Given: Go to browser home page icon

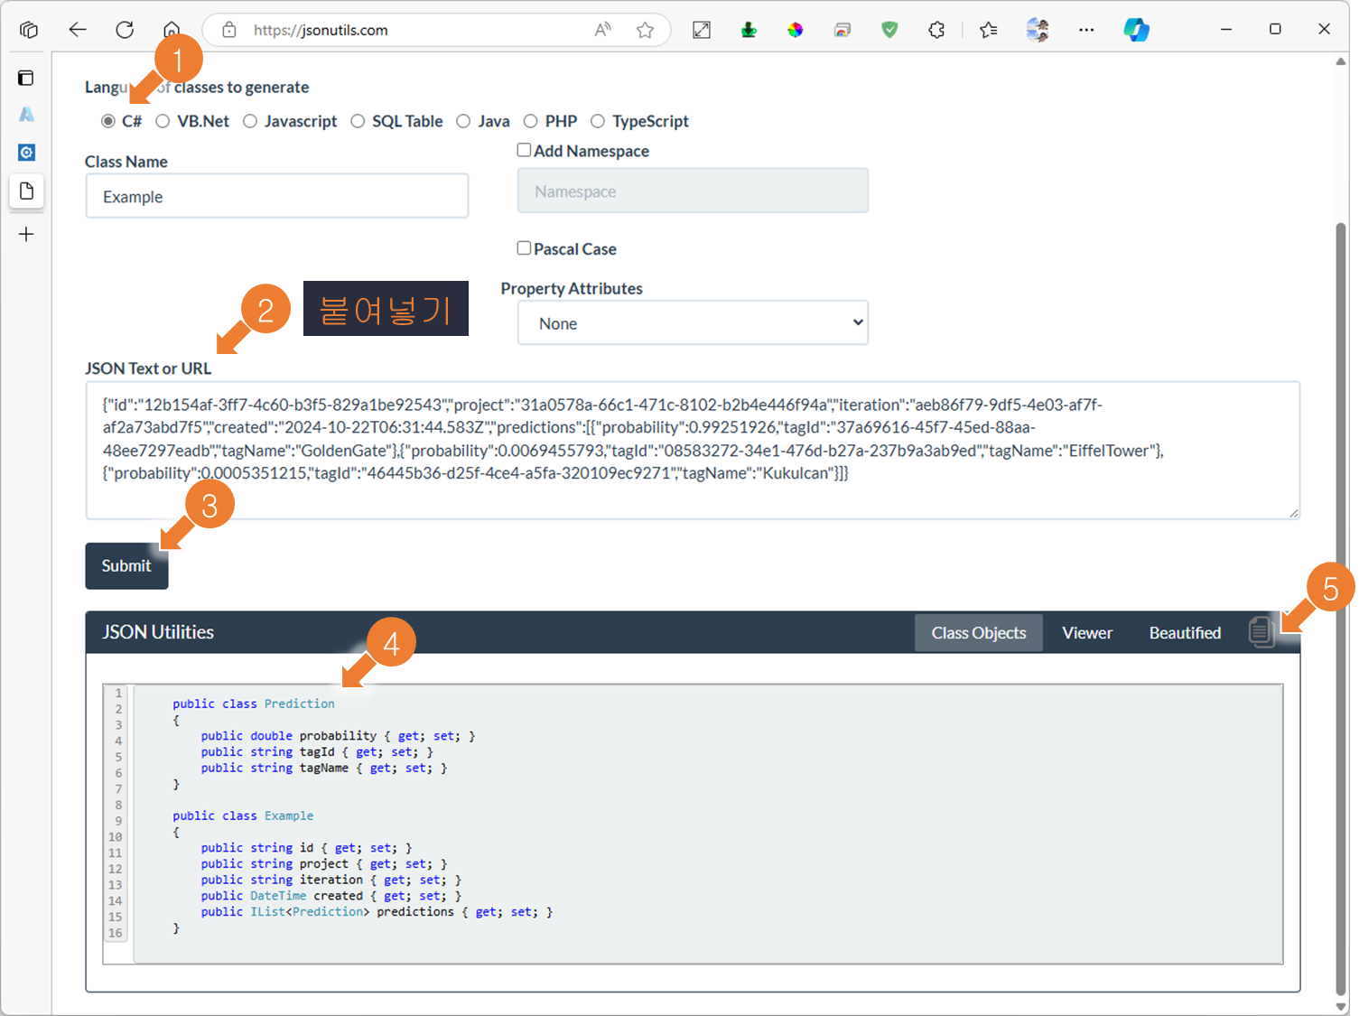Looking at the screenshot, I should click(172, 30).
